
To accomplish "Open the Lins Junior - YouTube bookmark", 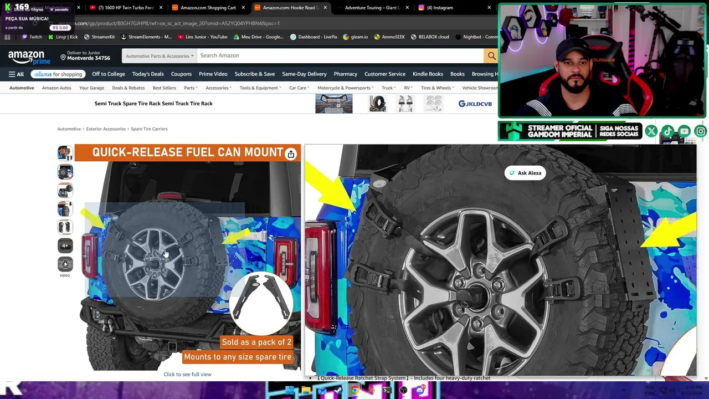I will pos(203,37).
